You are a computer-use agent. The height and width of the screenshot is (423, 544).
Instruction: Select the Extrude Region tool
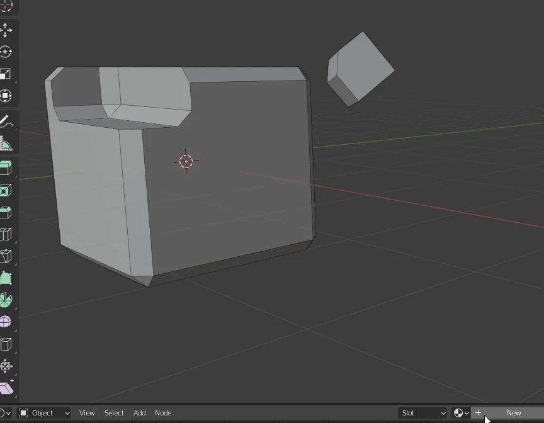pos(8,167)
